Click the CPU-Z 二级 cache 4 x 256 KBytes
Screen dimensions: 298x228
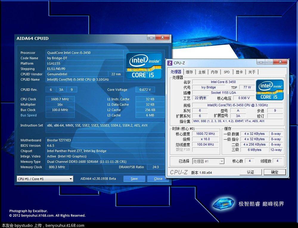254,144
